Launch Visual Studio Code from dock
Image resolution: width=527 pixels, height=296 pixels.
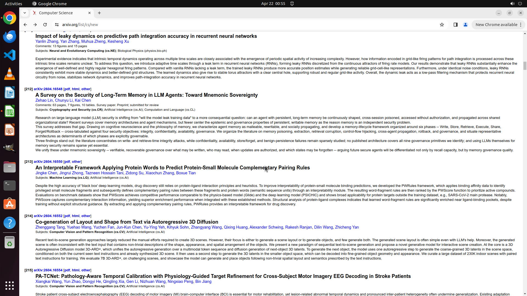tap(10, 55)
